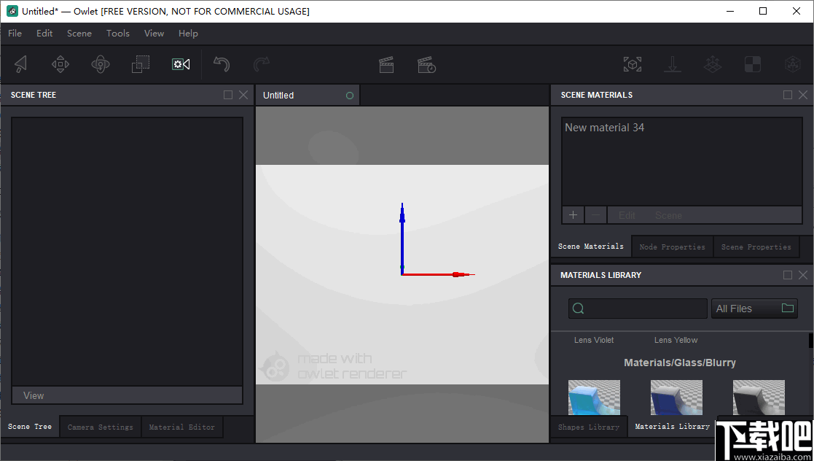Open the All Files folder dropdown
814x461 pixels.
754,308
